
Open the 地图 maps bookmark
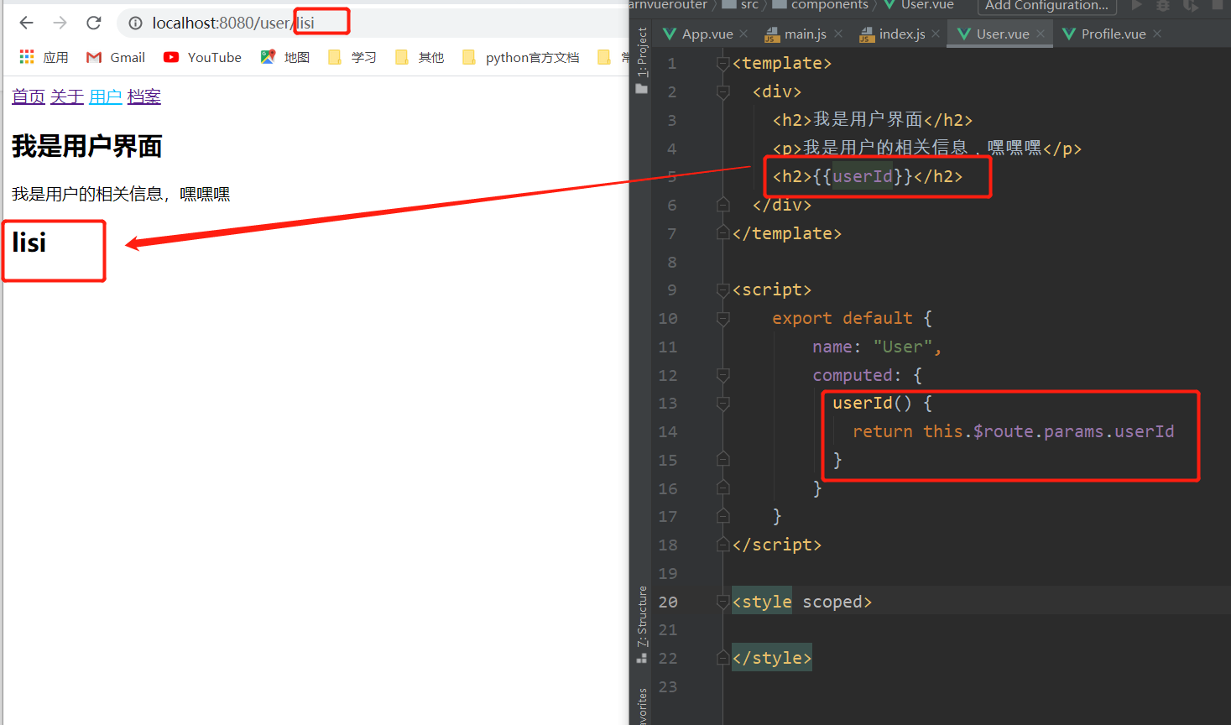point(285,57)
